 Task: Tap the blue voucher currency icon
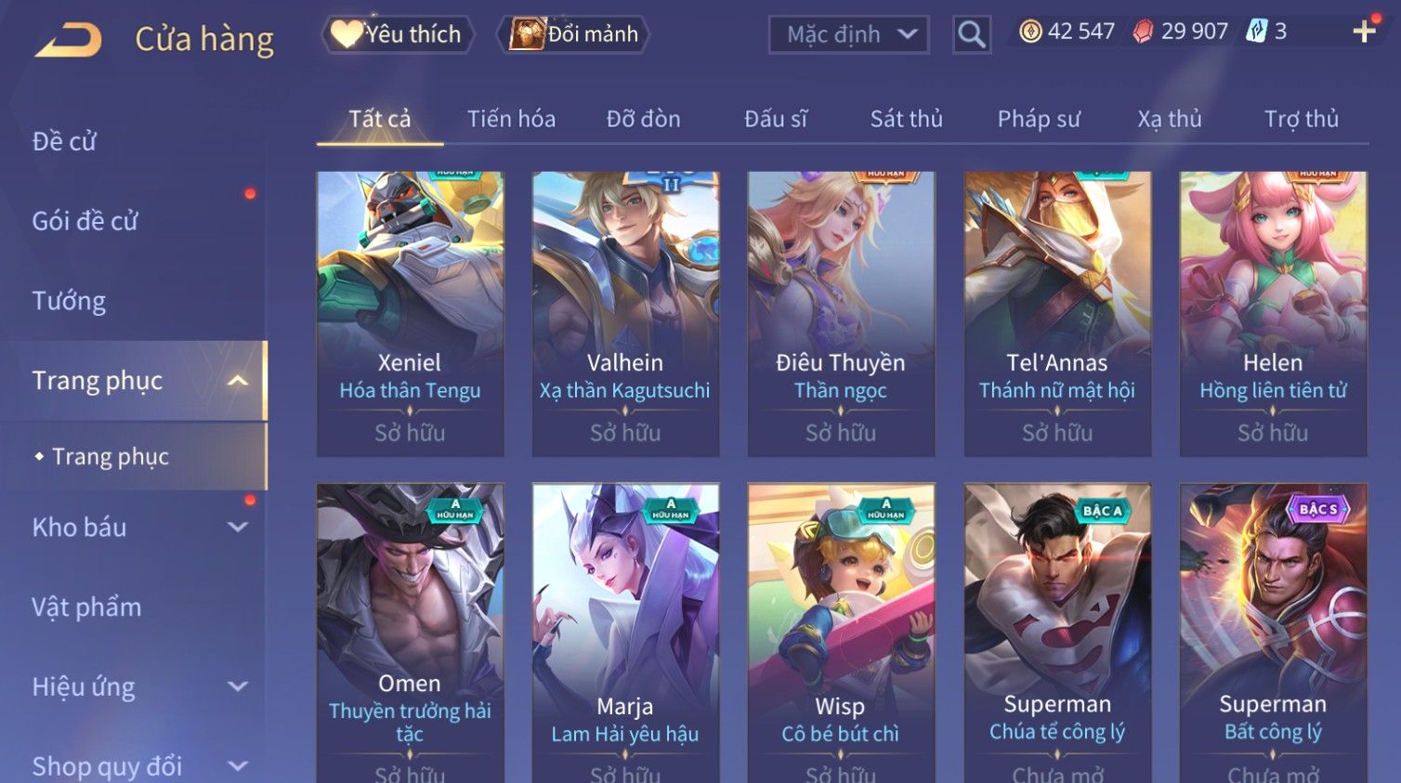pyautogui.click(x=1256, y=32)
